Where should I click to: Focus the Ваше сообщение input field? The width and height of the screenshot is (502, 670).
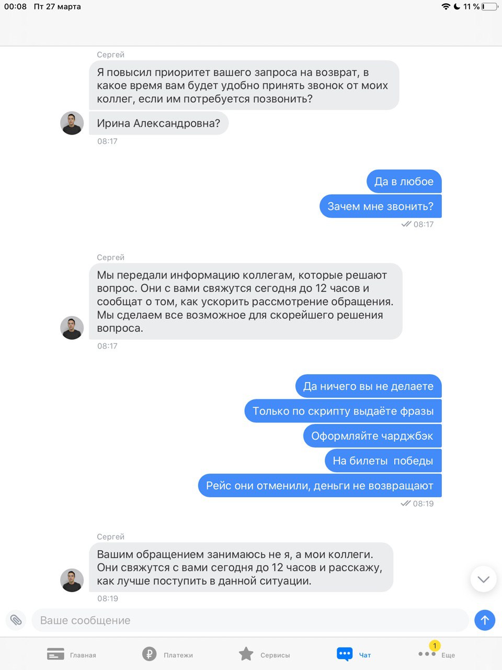pos(250,620)
